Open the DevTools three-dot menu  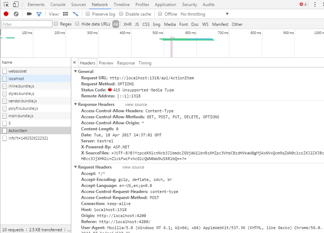coord(315,5)
